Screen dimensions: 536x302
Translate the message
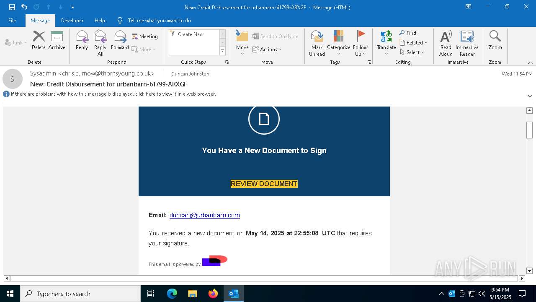tap(386, 43)
